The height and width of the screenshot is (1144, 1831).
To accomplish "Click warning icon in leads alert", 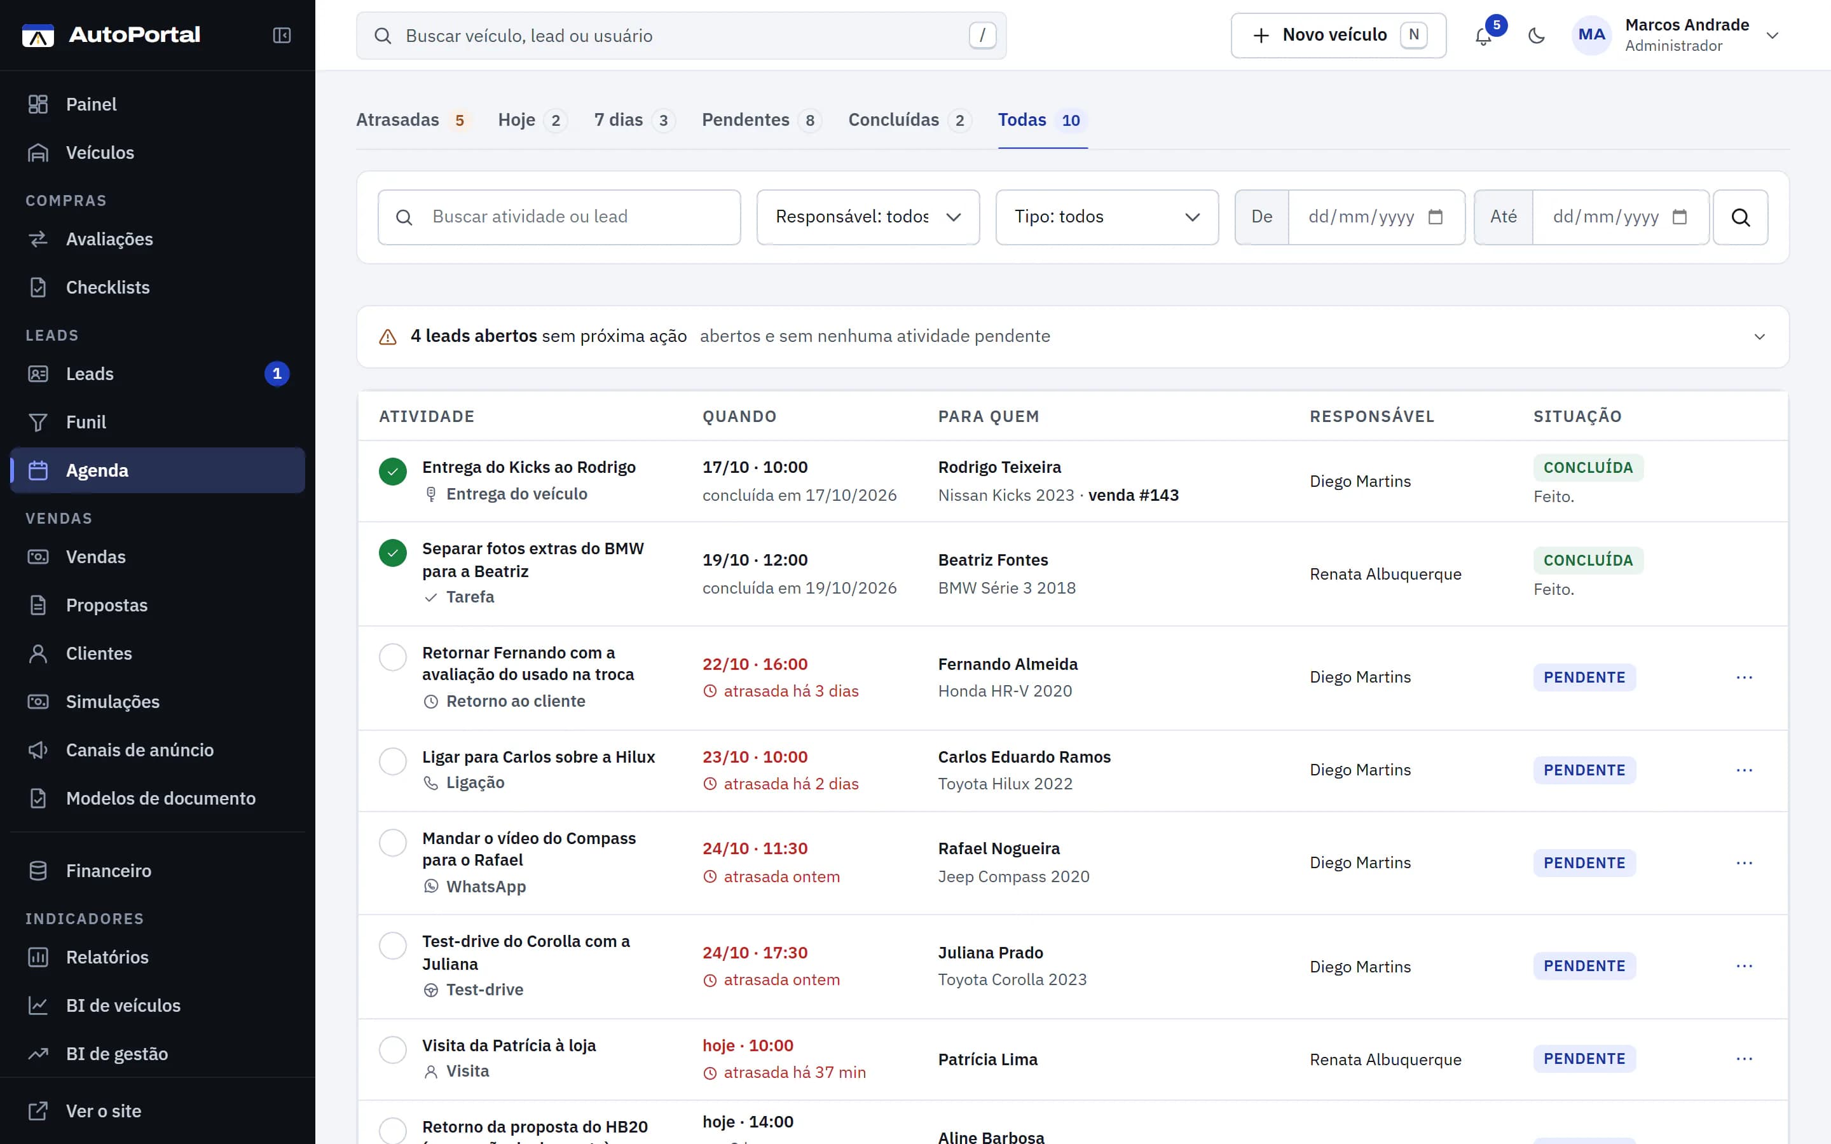I will 387,337.
